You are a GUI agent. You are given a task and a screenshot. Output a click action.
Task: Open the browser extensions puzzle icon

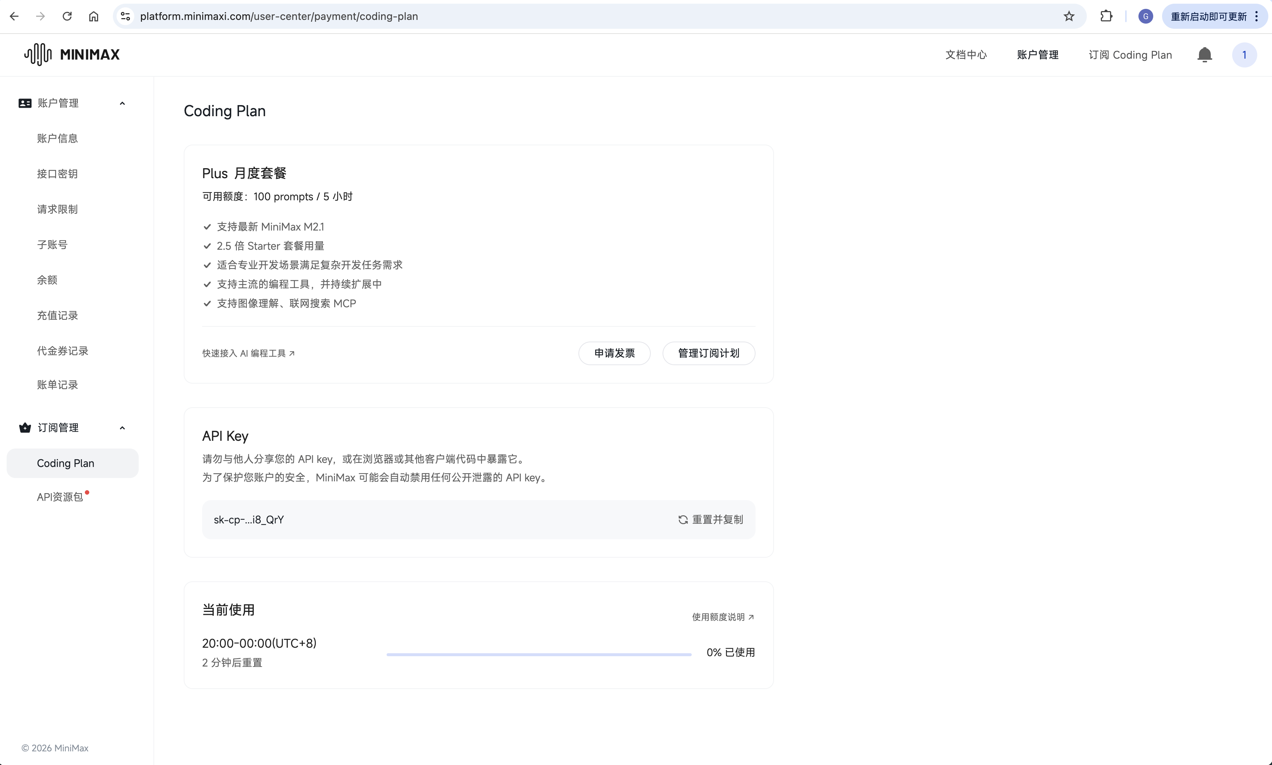[x=1106, y=17]
